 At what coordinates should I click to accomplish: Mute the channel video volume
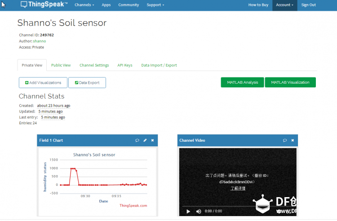(199, 211)
